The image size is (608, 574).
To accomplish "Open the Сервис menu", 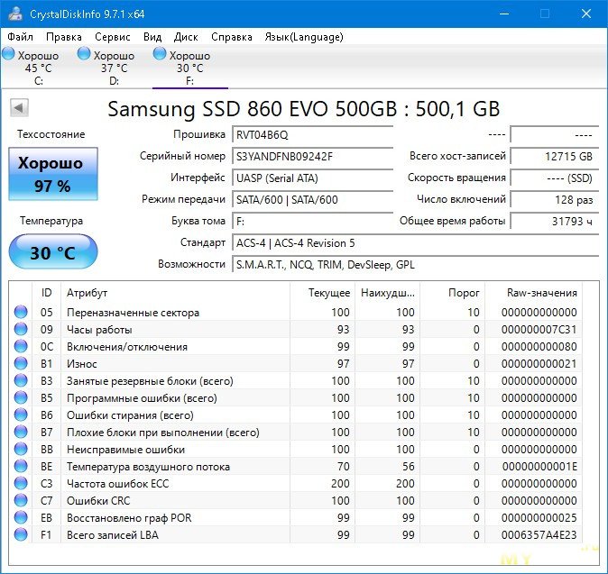I will tap(112, 37).
